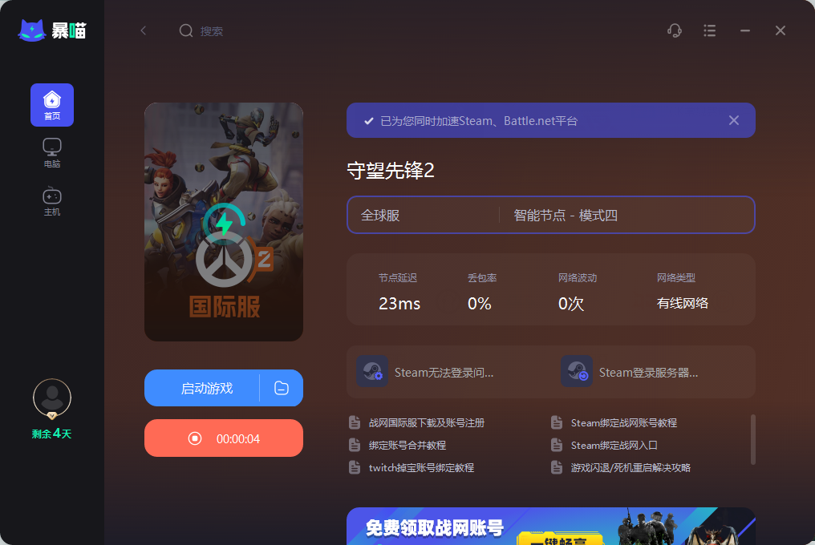The image size is (815, 545).
Task: Click the search magnifier icon
Action: (x=185, y=30)
